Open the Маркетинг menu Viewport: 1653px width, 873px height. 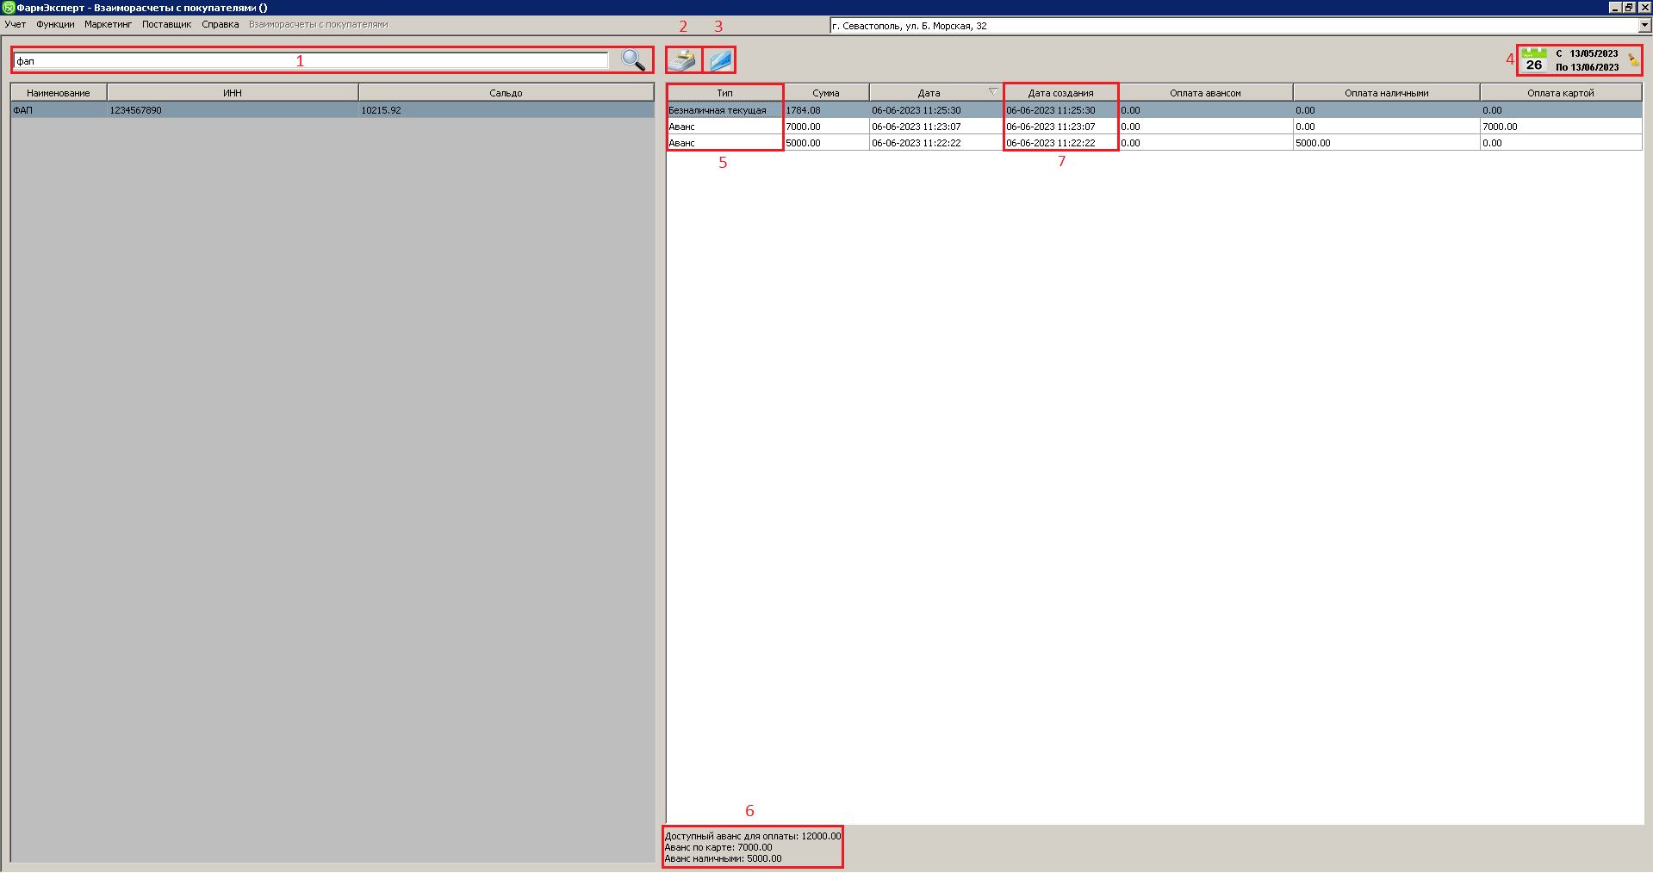[x=108, y=24]
